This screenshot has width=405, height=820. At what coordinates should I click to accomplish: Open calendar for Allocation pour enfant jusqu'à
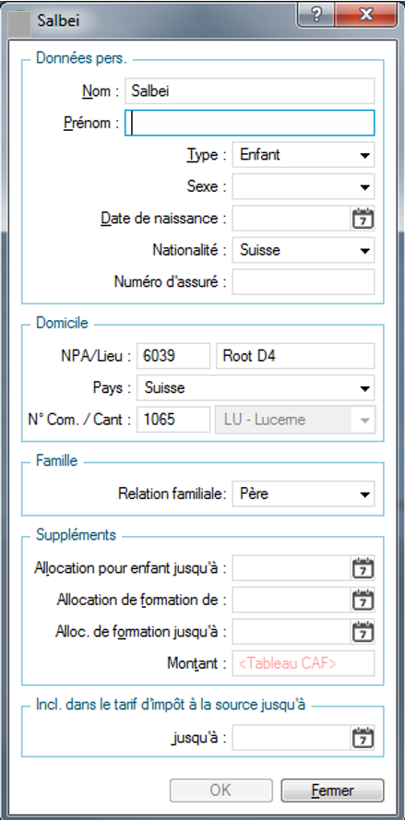[363, 568]
